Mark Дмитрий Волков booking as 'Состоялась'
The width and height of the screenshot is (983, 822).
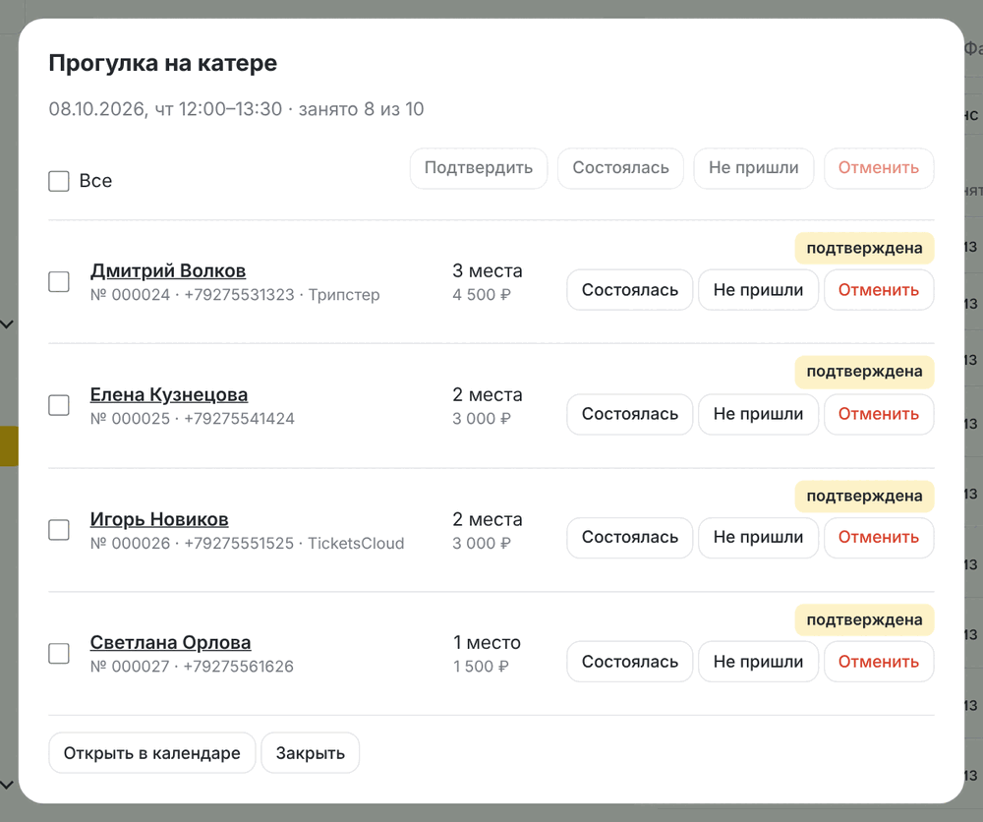[x=630, y=290]
